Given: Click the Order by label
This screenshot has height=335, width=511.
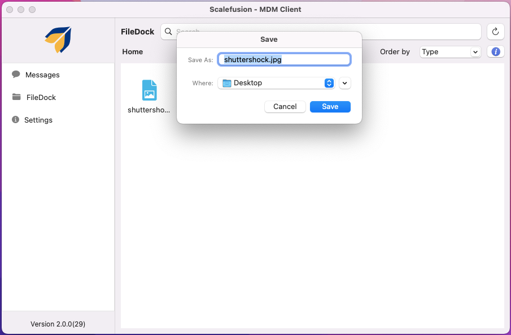Looking at the screenshot, I should (395, 52).
